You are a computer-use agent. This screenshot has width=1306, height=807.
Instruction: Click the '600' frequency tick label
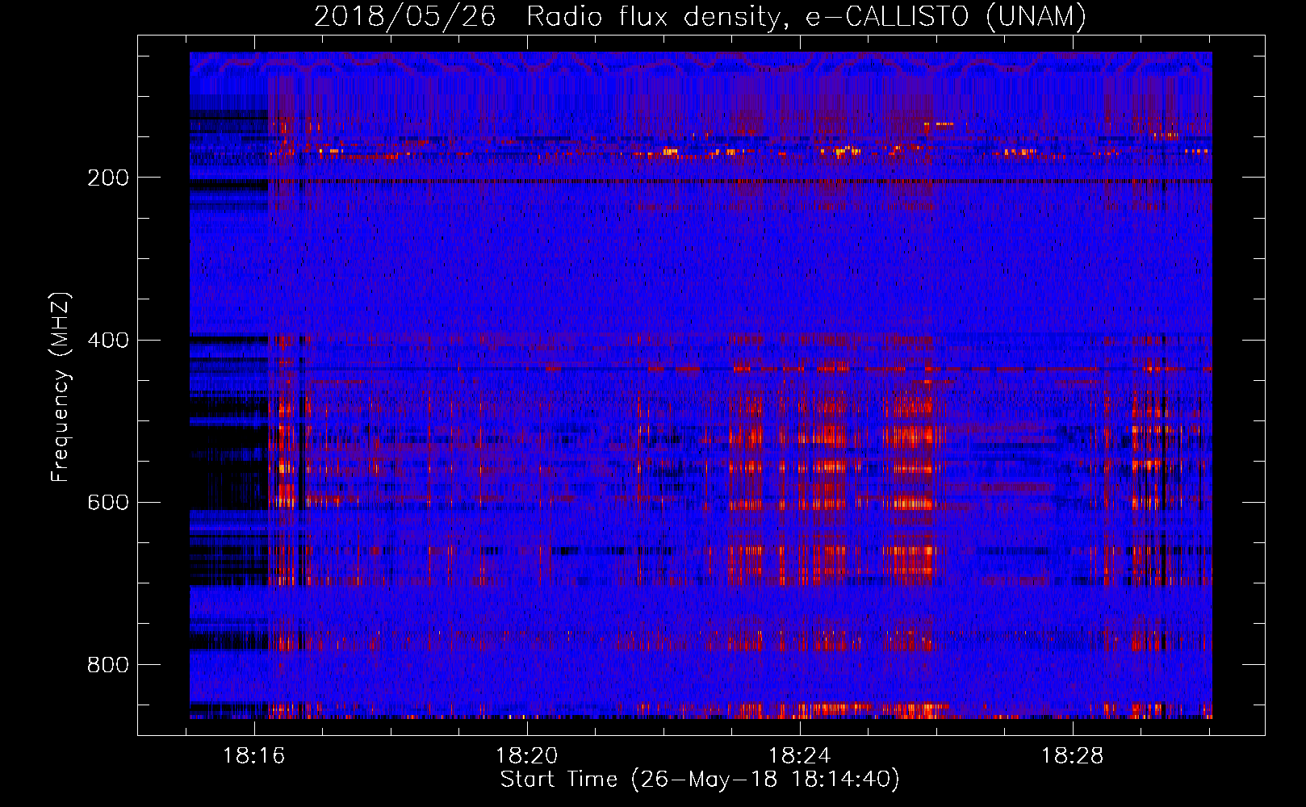pos(107,502)
